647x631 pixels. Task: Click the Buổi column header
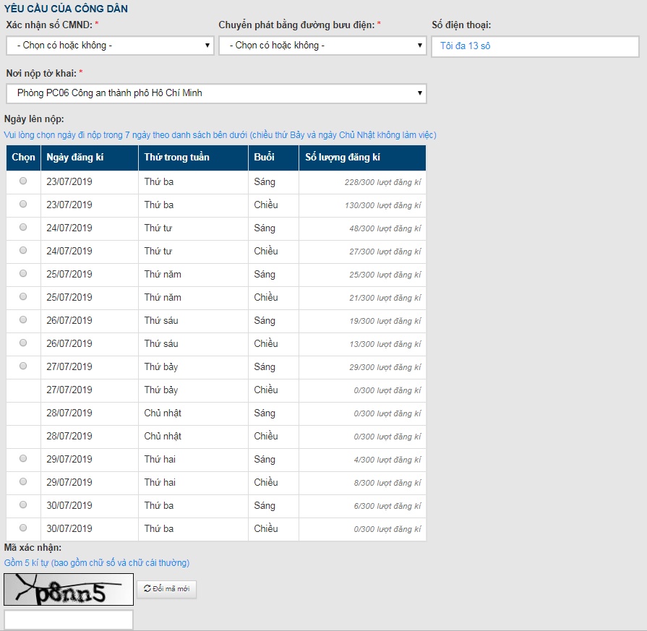(273, 158)
